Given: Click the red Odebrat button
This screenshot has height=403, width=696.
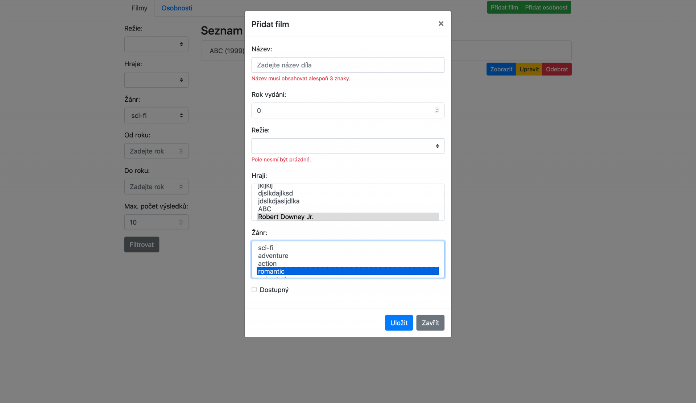Looking at the screenshot, I should [x=556, y=69].
